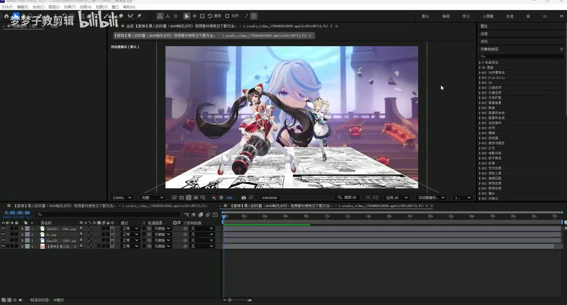Toggle transparency grid icon below viewer

pos(181,198)
